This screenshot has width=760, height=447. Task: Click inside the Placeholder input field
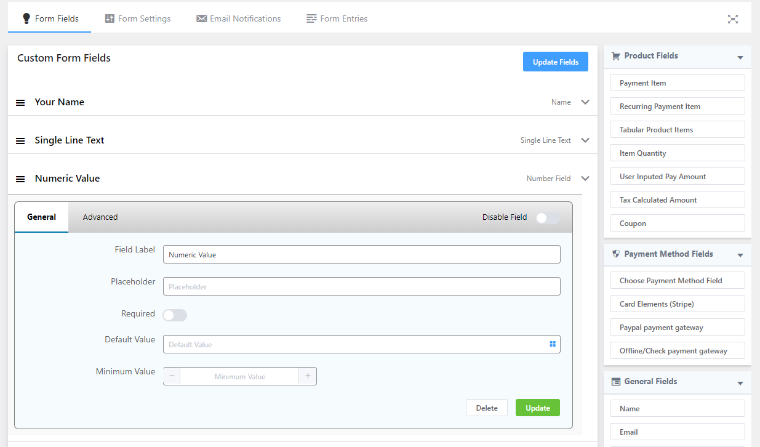click(361, 286)
